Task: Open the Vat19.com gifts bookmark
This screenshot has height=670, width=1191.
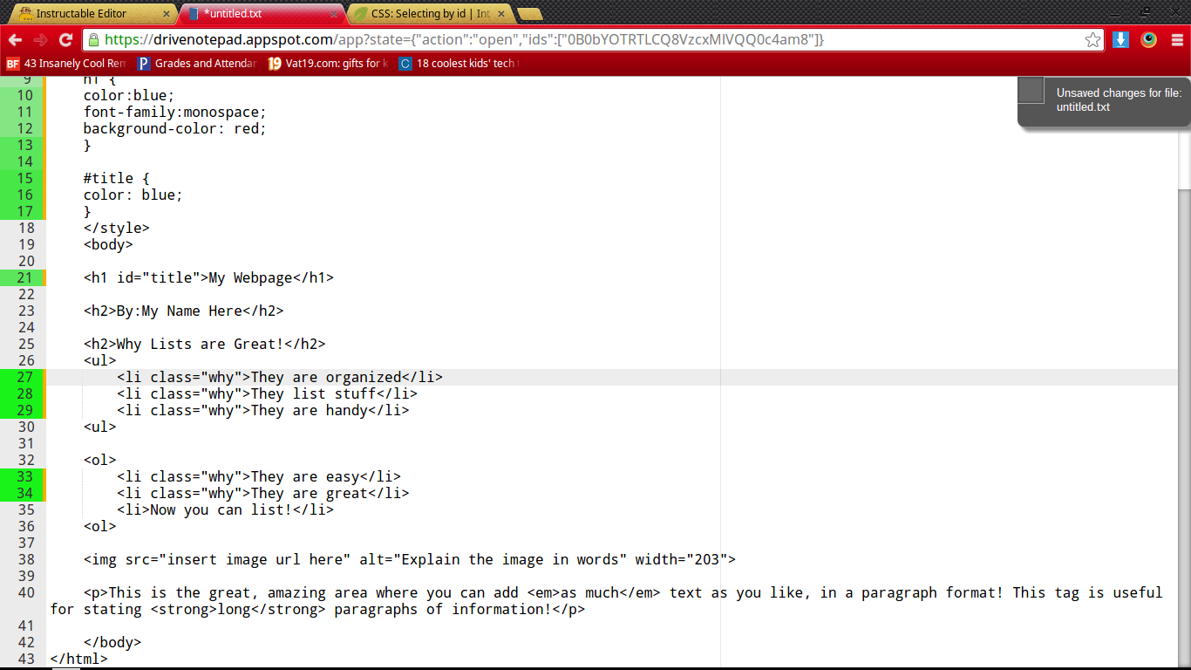Action: click(328, 64)
